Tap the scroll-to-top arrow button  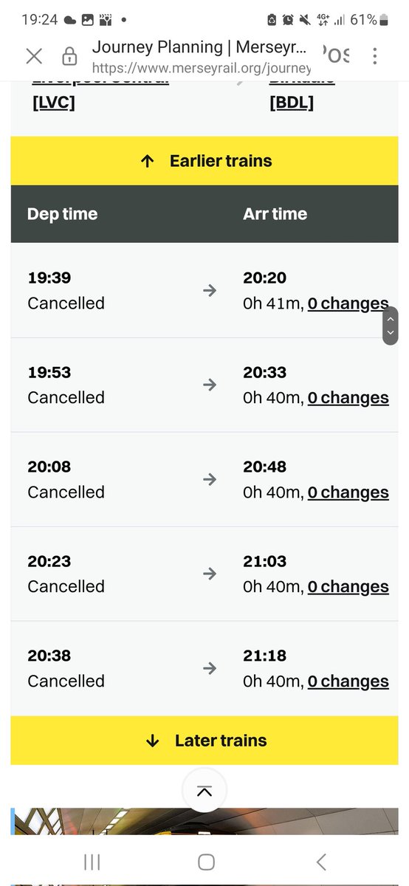click(x=205, y=791)
